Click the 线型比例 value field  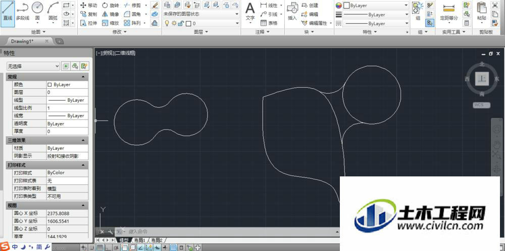pos(67,108)
